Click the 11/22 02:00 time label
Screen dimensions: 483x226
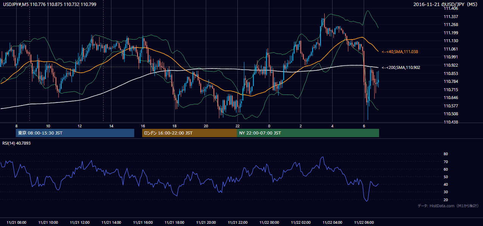pos(300,223)
